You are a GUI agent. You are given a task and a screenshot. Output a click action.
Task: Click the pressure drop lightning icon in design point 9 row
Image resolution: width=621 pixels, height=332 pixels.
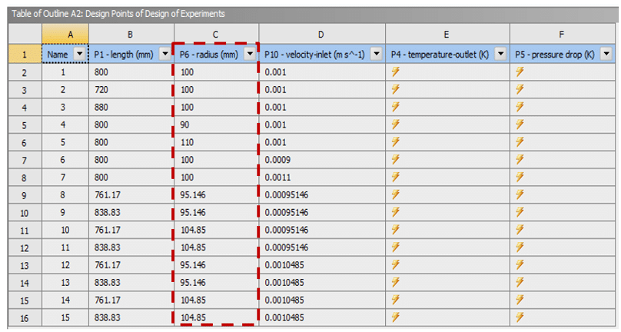click(x=520, y=212)
